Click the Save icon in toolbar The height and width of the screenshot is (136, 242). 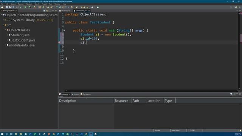pyautogui.click(x=7, y=7)
